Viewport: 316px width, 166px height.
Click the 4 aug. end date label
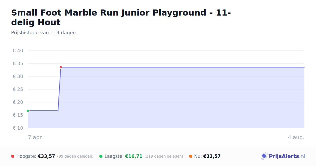[x=296, y=138]
